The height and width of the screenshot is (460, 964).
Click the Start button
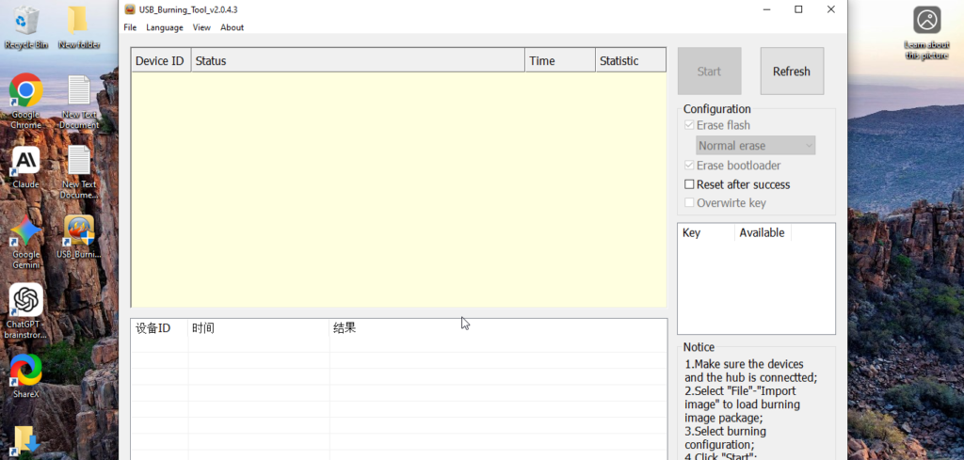(x=709, y=71)
